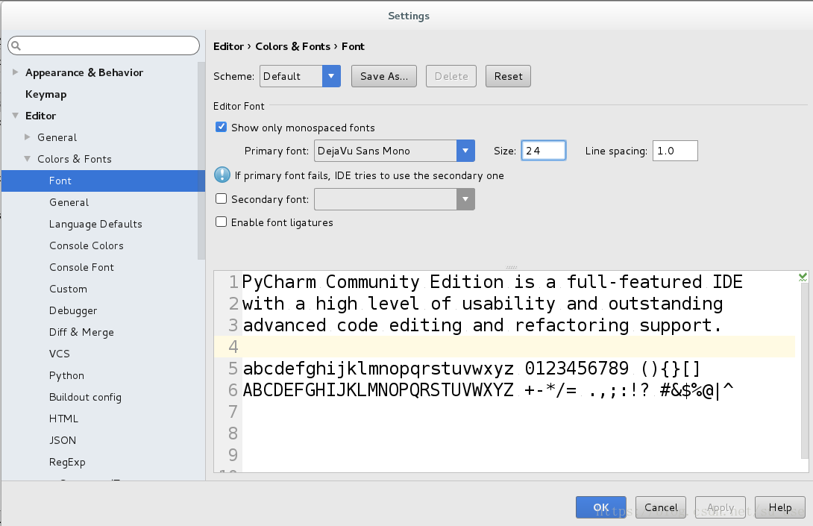Open Help for this settings page
The height and width of the screenshot is (526, 813).
coord(780,507)
